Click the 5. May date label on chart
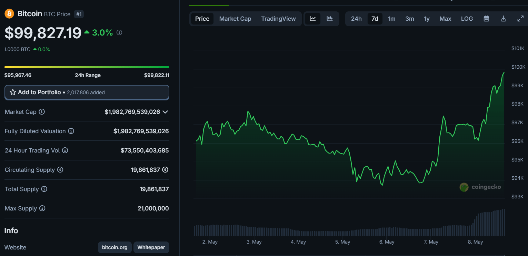528x256 pixels. pos(342,242)
